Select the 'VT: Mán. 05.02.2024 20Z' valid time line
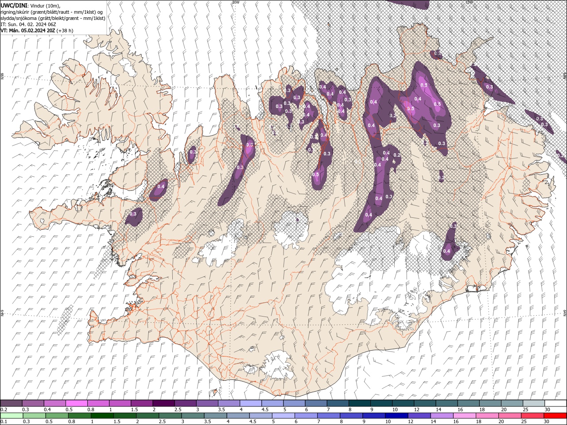This screenshot has width=567, height=425. pyautogui.click(x=37, y=31)
